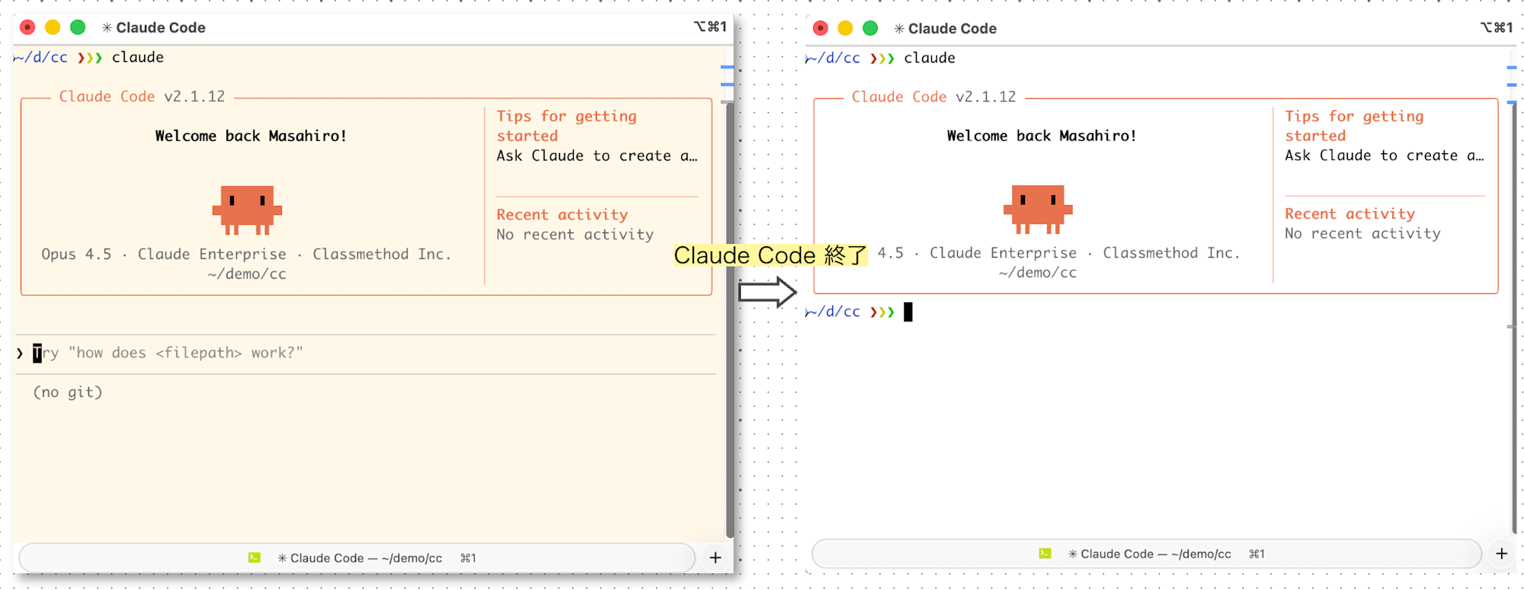
Task: Open new tab with plus in right window
Action: (x=1502, y=554)
